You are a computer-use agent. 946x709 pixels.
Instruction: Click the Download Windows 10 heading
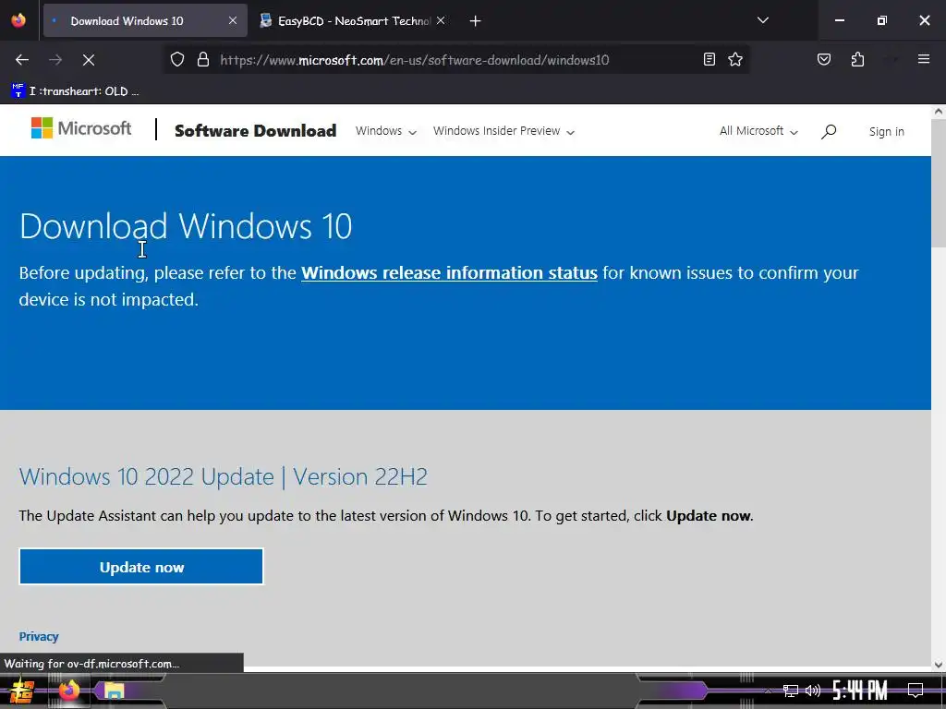pos(186,226)
